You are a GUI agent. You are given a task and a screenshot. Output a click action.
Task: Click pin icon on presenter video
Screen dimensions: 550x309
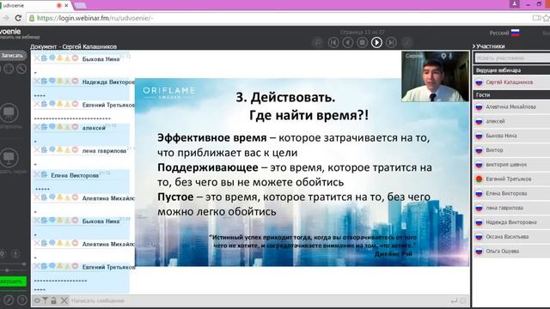[x=444, y=56]
